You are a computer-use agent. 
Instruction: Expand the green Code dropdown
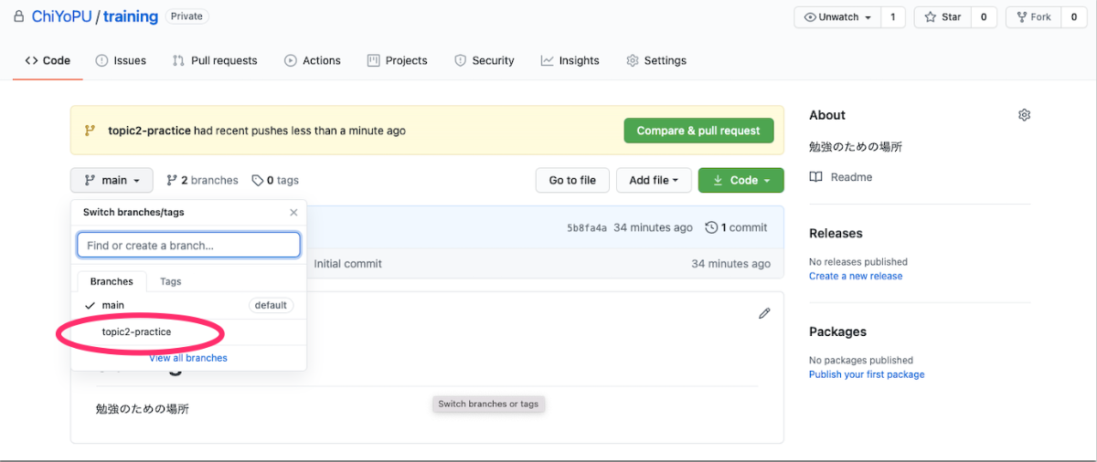coord(740,180)
